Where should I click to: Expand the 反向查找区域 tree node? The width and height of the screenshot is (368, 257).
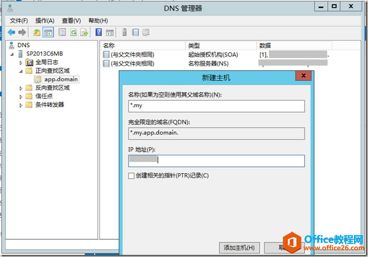tap(21, 88)
